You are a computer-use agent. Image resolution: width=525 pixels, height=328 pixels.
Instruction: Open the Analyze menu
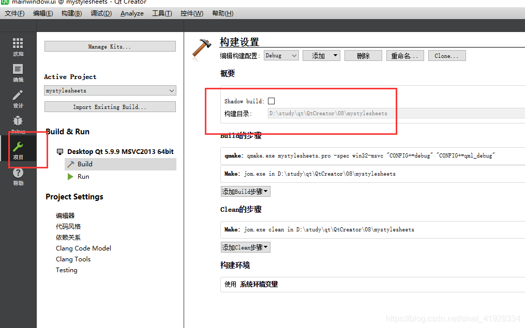click(132, 13)
